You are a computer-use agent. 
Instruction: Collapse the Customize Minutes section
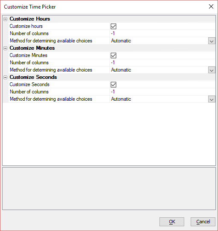click(5, 48)
